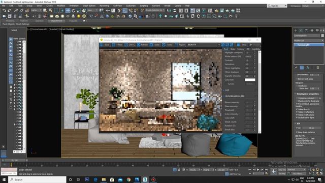The height and width of the screenshot is (183, 325).
Task: Open the Material Editor icon
Action: tap(210, 10)
